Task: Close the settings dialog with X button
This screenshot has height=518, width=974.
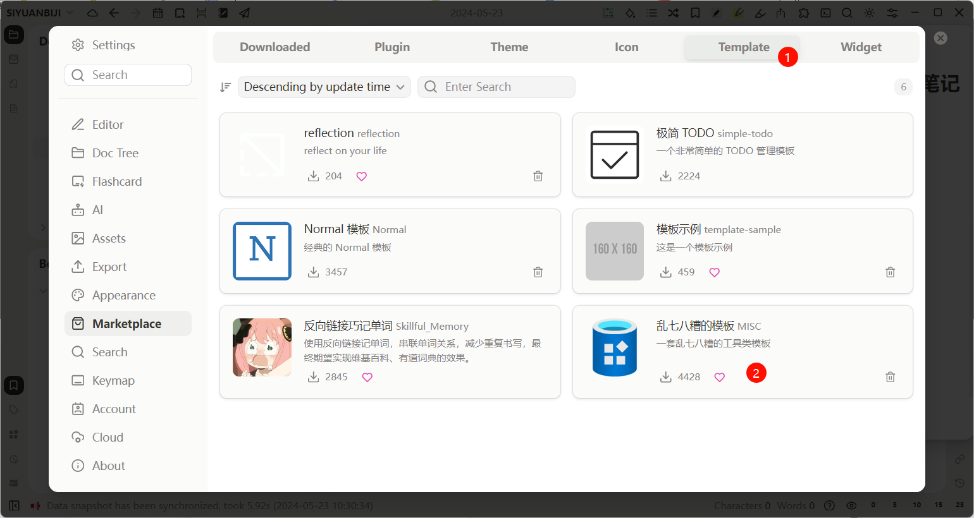Action: point(940,38)
